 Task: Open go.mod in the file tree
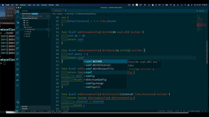pyautogui.click(x=28, y=34)
